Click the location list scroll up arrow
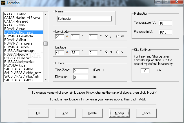 point(46,15)
